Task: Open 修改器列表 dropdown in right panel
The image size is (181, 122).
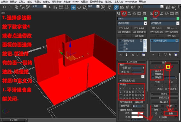Action: [178, 24]
